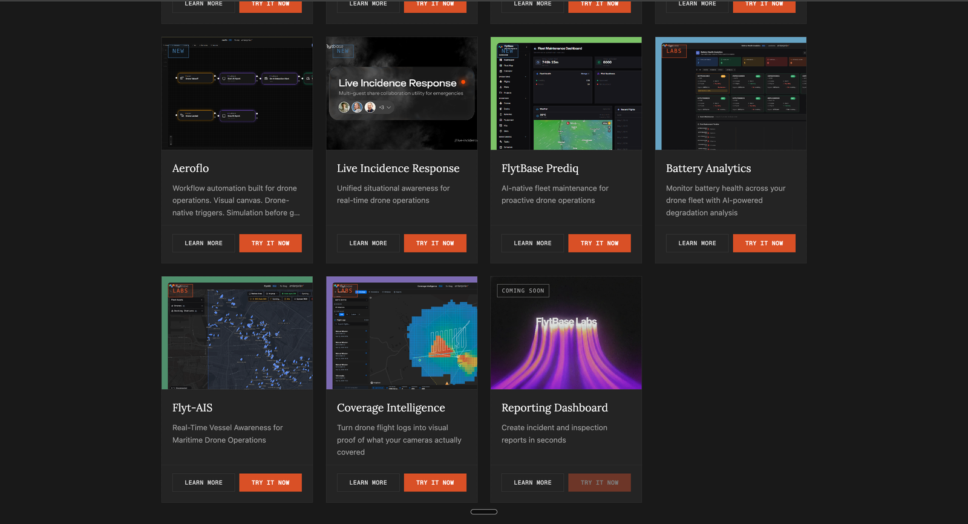
Task: Click the NEW badge on the Aeroflo card
Action: (178, 51)
